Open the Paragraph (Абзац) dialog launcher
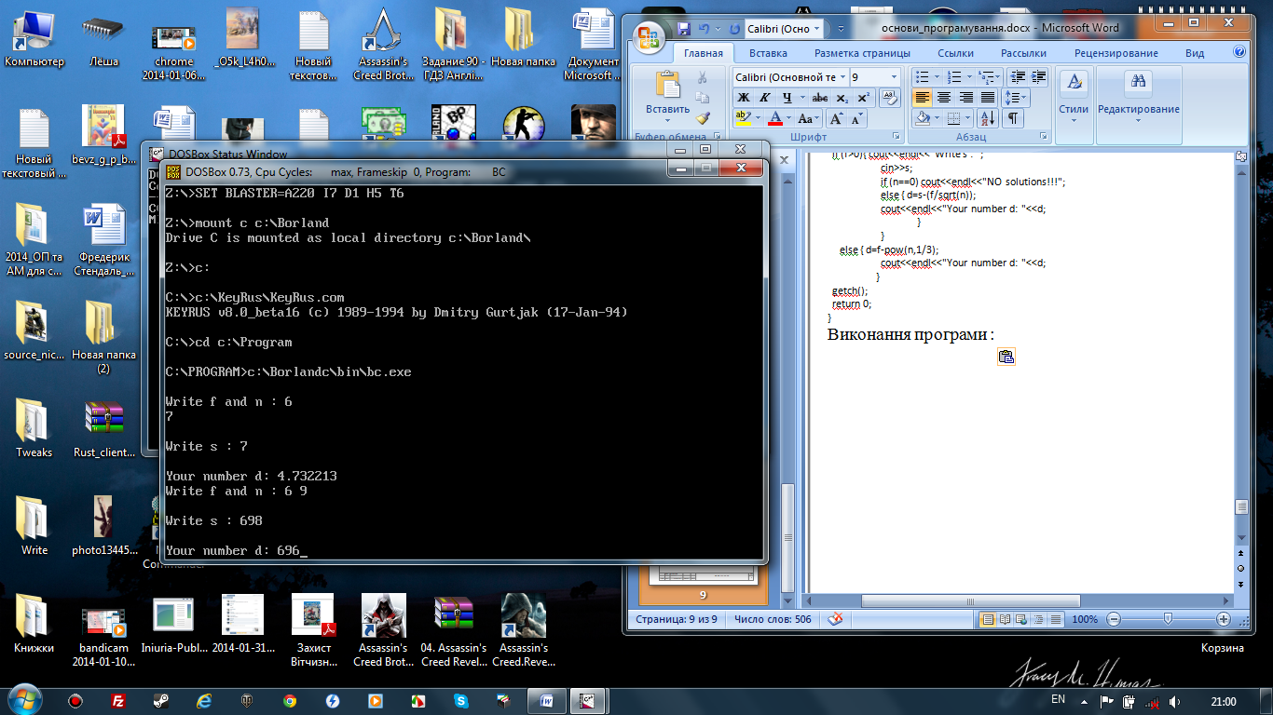 click(1043, 136)
